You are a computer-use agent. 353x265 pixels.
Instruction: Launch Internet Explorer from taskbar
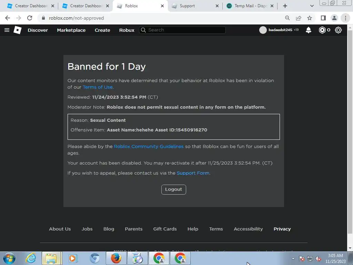pos(31,258)
